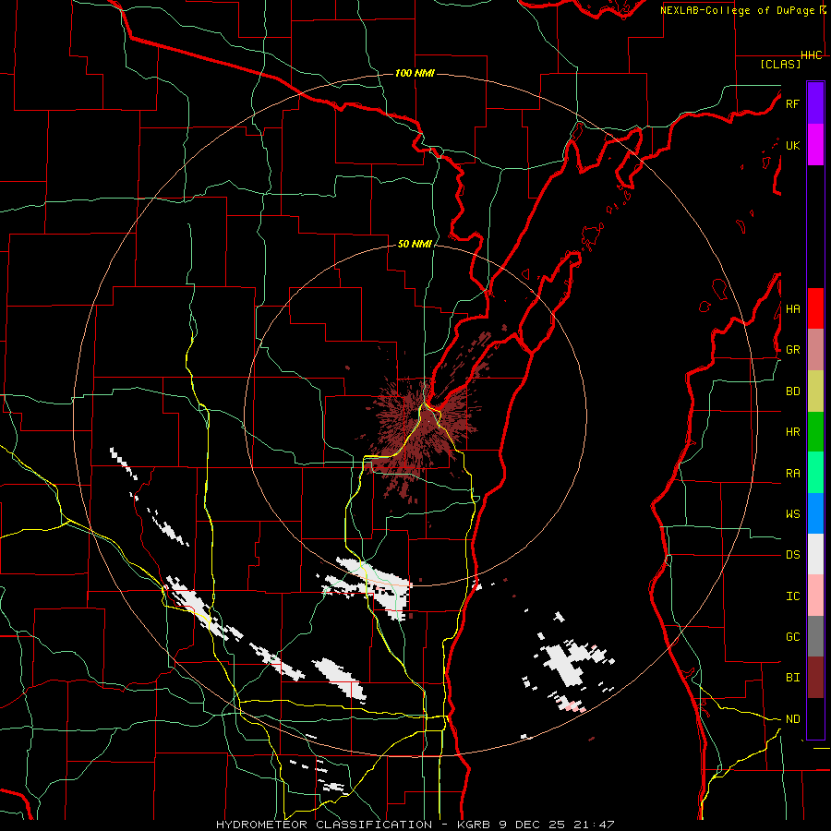The width and height of the screenshot is (831, 831).
Task: Click the RF legend label
Action: click(792, 103)
